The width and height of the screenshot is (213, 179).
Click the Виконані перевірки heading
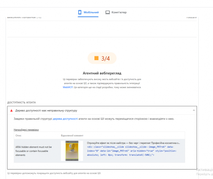point(24,17)
